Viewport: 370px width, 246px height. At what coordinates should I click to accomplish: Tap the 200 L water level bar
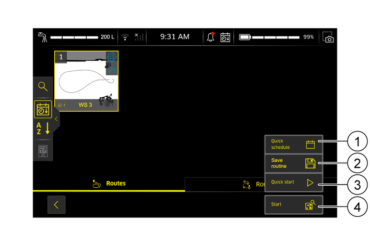tap(74, 37)
